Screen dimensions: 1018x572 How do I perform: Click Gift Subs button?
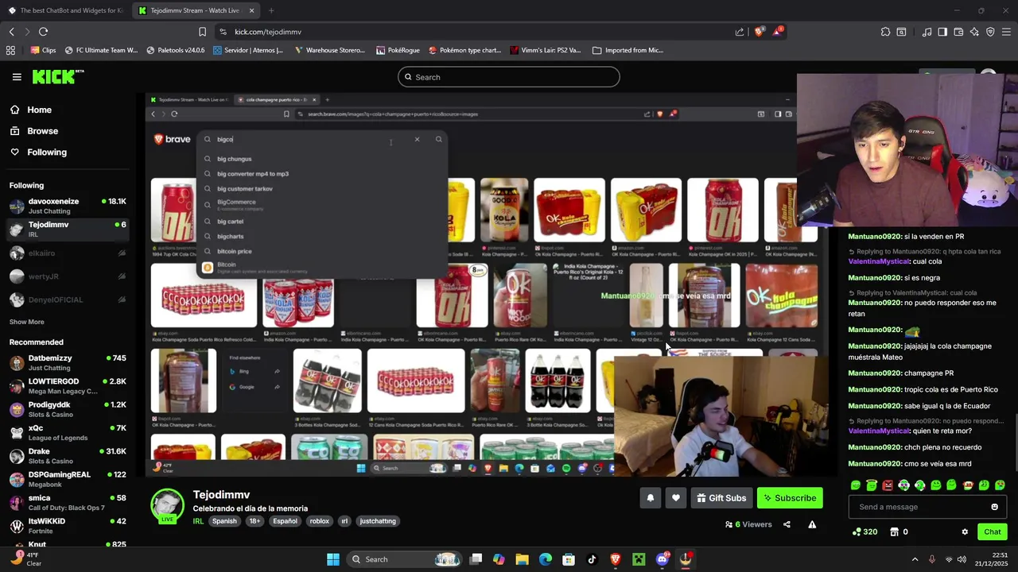point(721,498)
